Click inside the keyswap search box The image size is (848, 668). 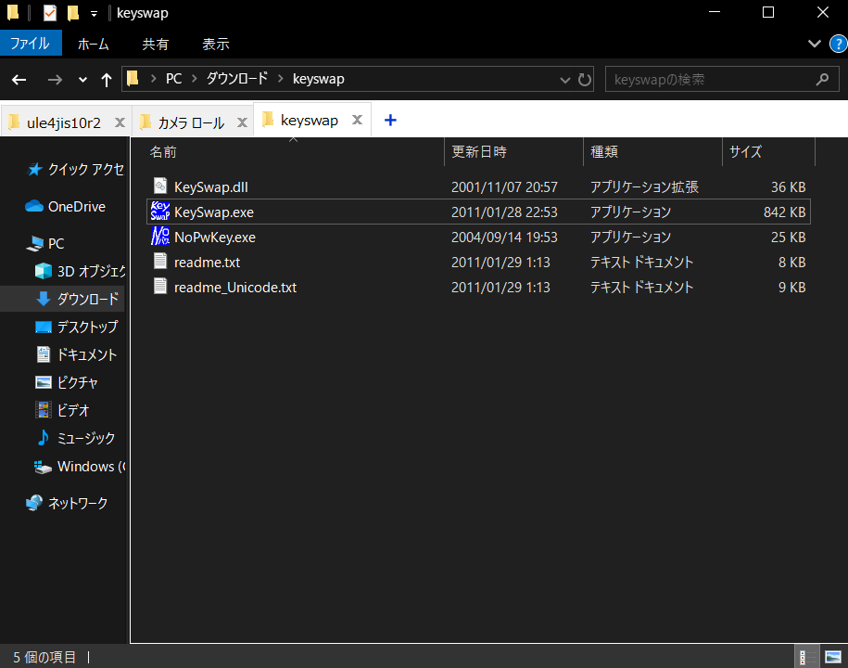(714, 79)
